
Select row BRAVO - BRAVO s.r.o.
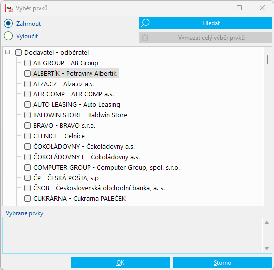64,126
